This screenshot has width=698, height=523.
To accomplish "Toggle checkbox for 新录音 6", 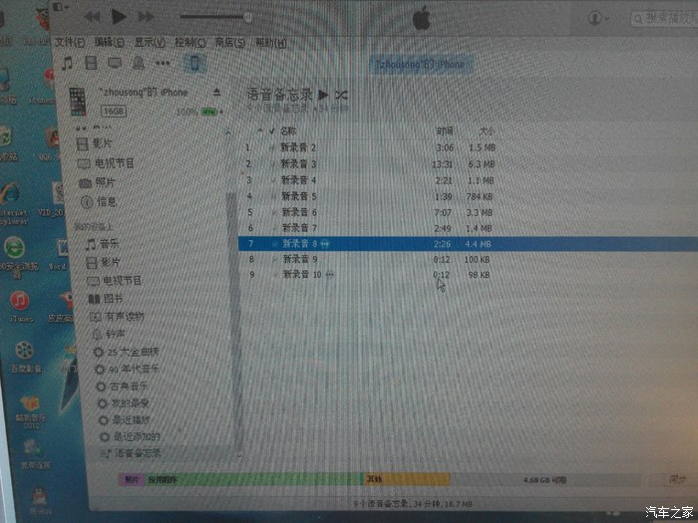I will 274,212.
